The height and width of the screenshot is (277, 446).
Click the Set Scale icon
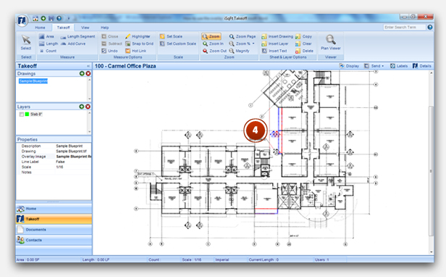162,36
